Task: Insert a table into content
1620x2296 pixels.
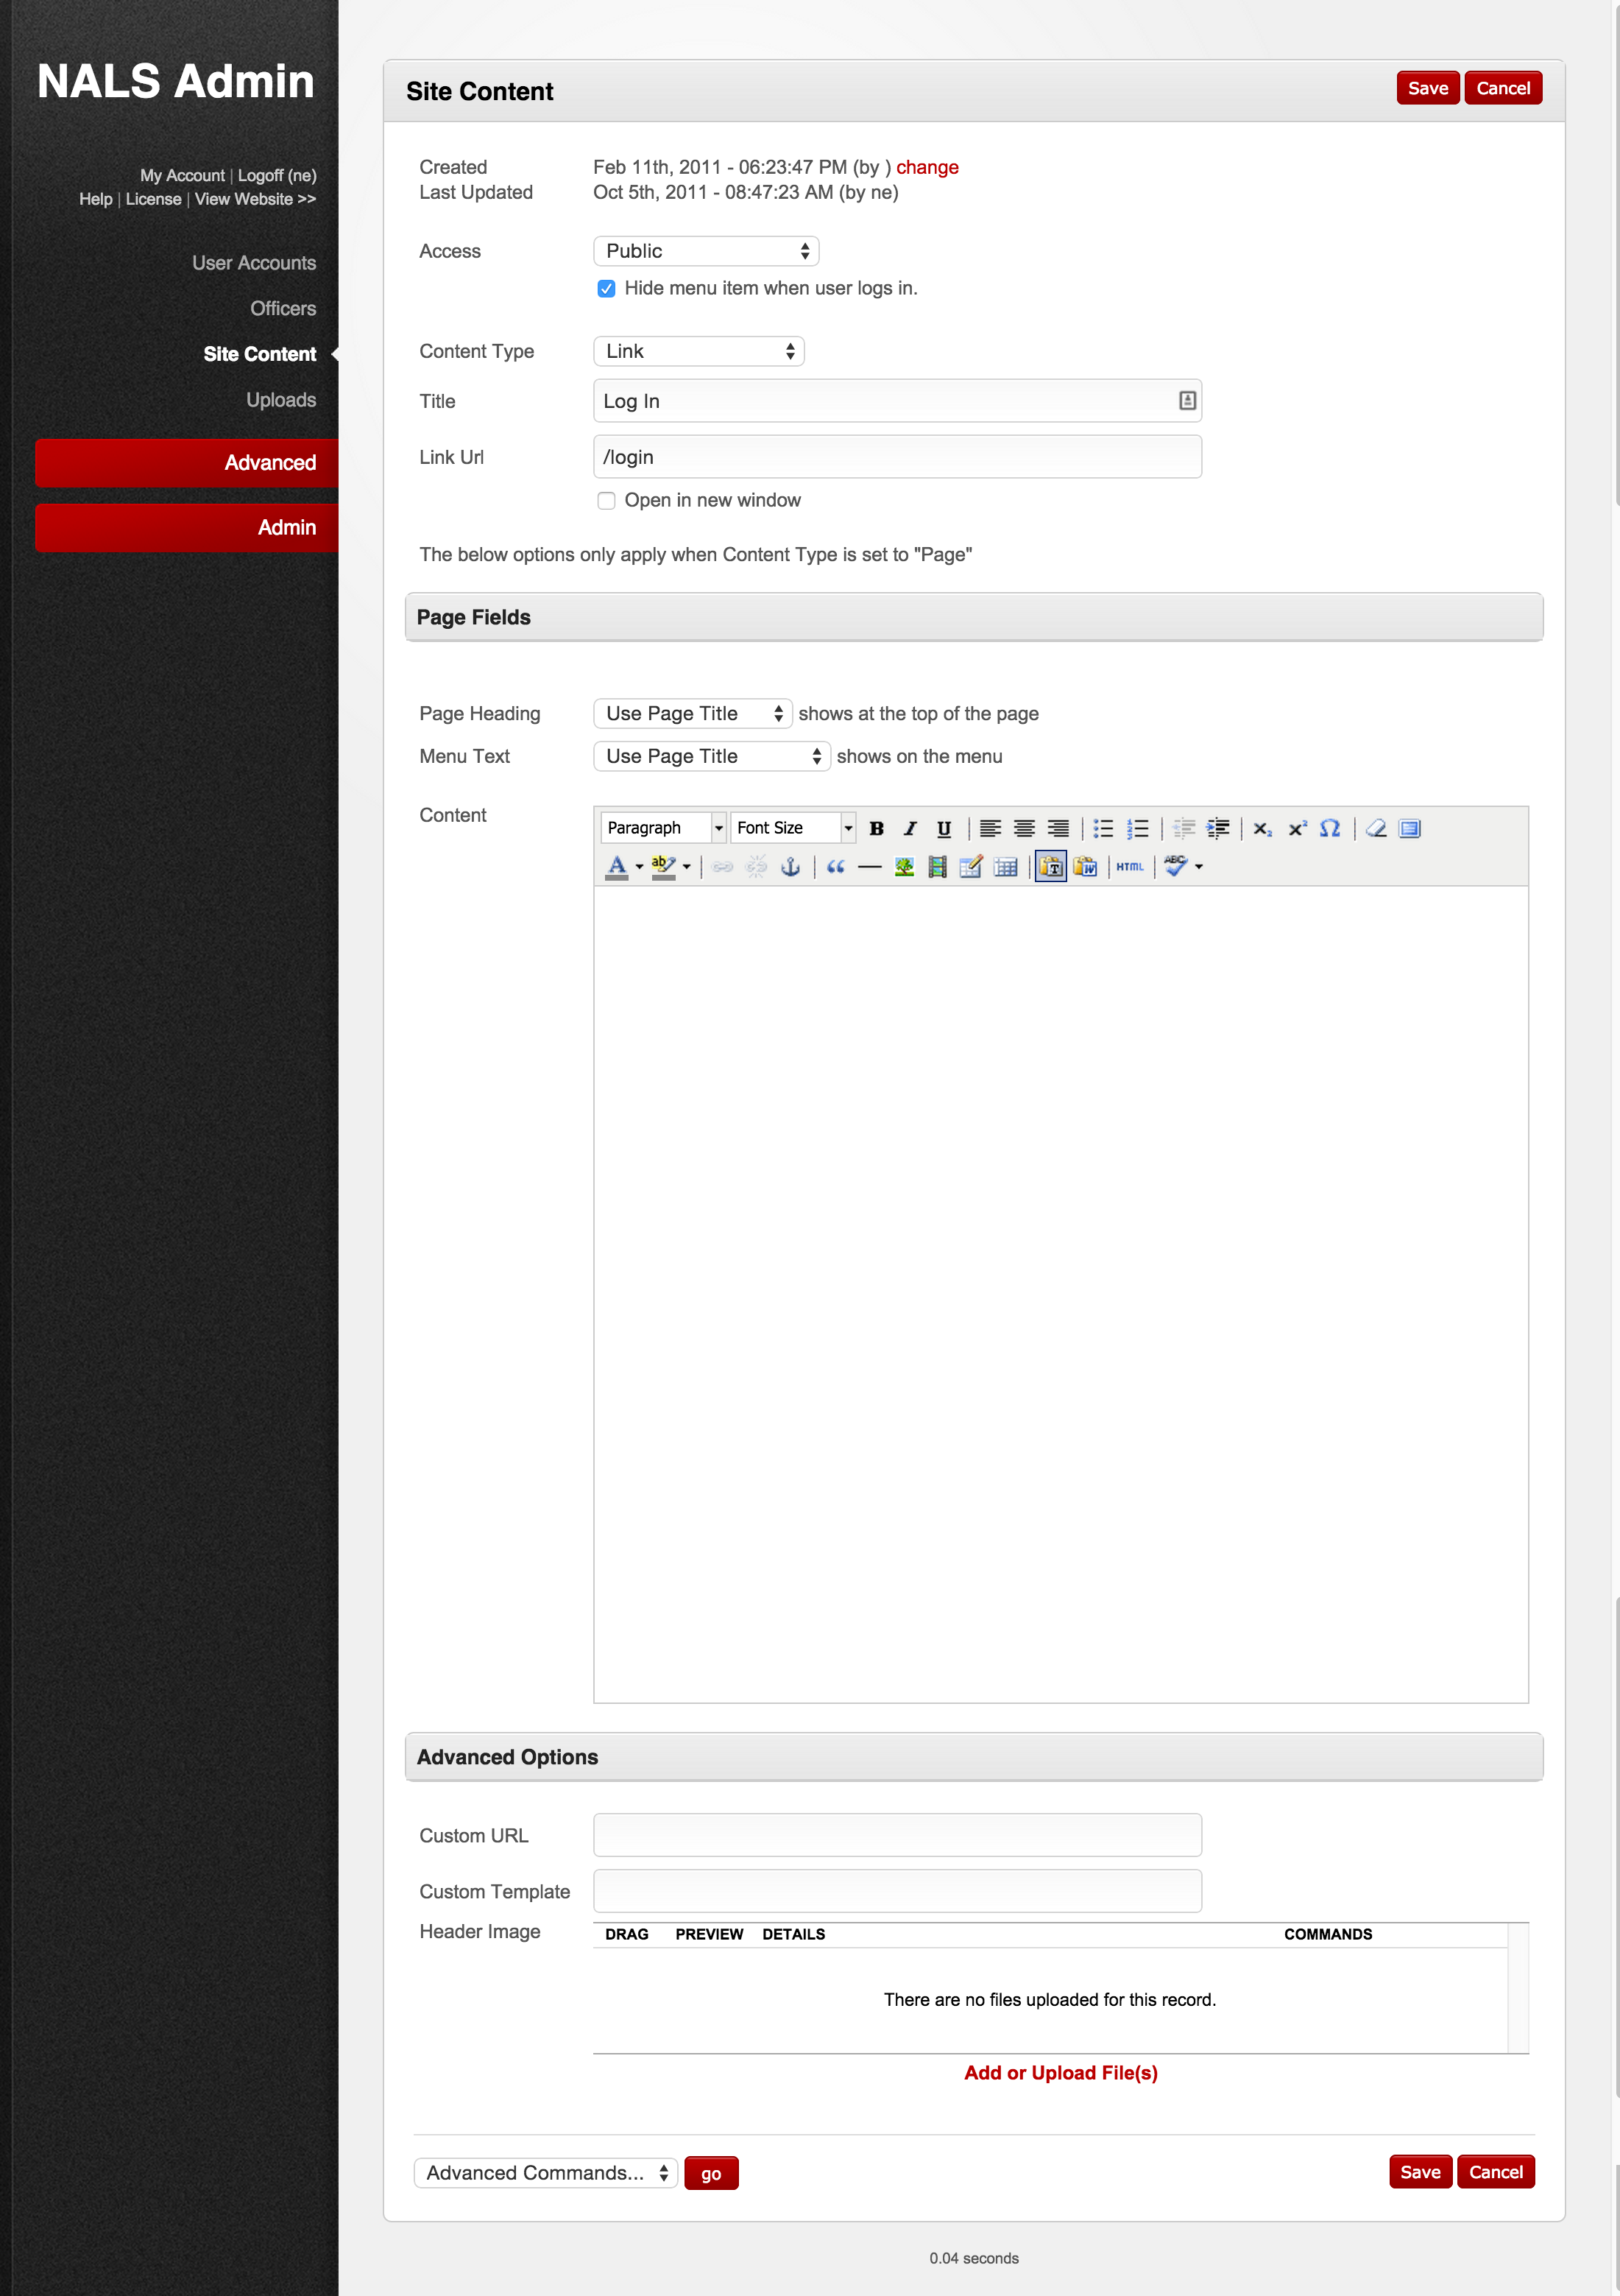Action: pos(1005,867)
